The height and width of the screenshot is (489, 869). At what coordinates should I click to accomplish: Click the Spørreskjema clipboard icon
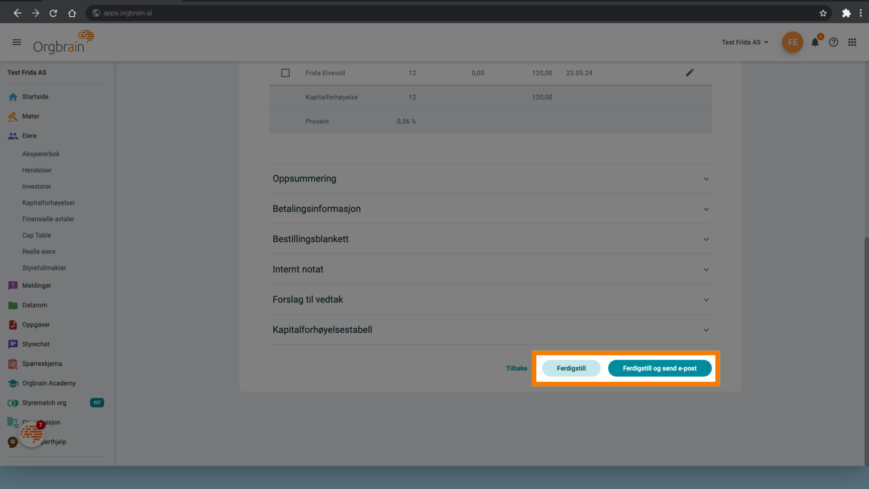13,364
